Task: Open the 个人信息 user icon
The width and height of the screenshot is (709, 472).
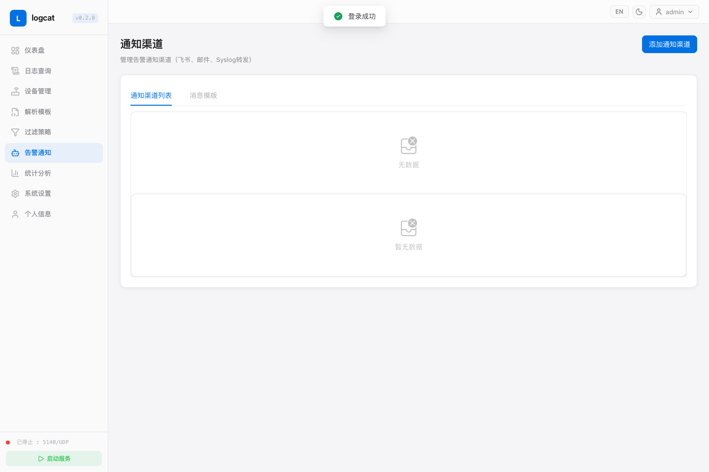Action: click(15, 214)
